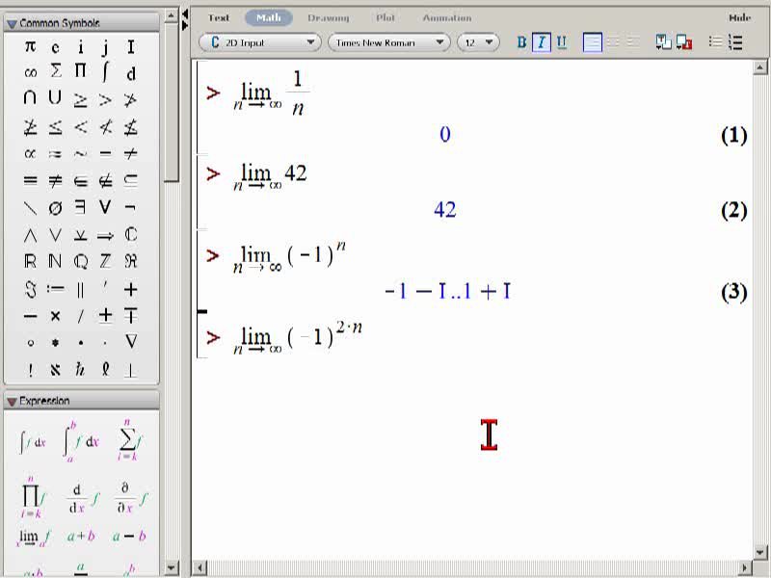Click equation label (2)
This screenshot has width=771, height=578.
pyautogui.click(x=734, y=211)
